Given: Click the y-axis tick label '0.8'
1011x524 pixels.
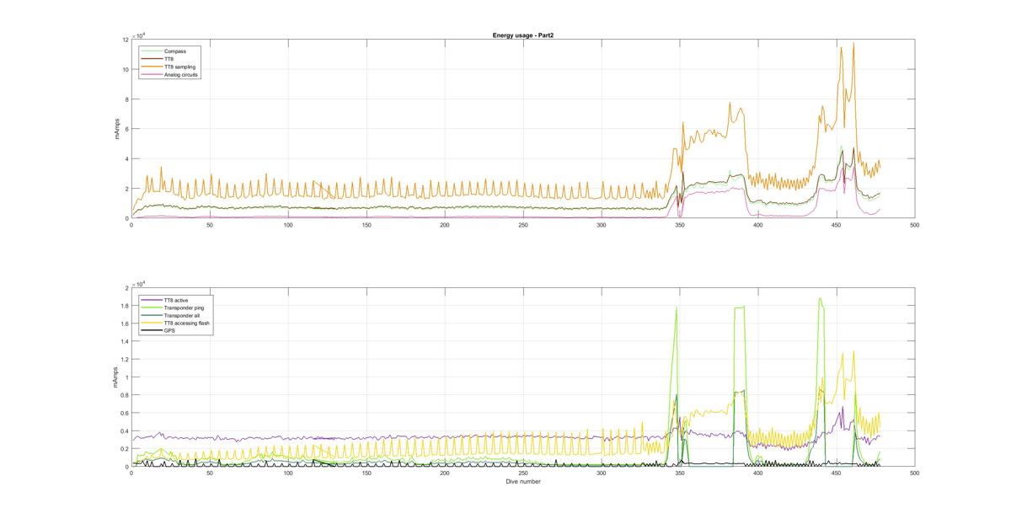Looking at the screenshot, I should (125, 395).
